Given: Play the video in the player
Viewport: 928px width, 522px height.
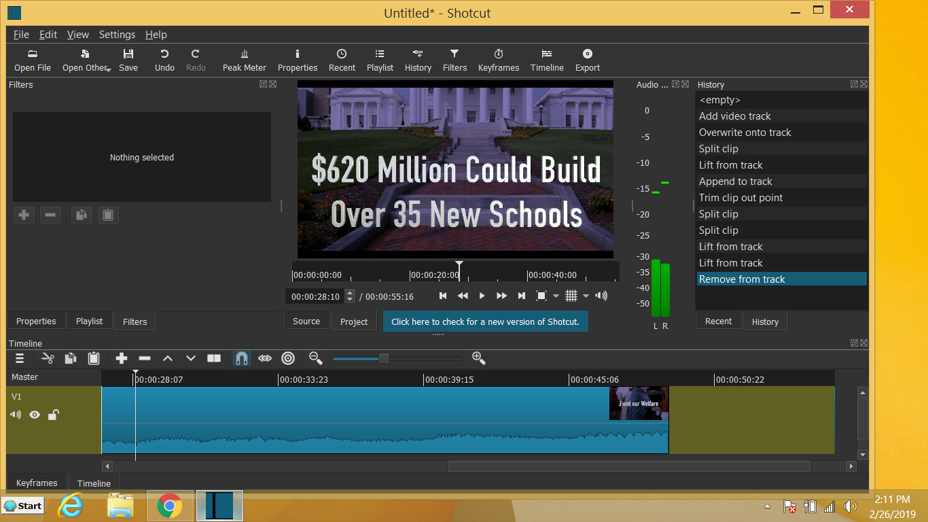Looking at the screenshot, I should [482, 296].
